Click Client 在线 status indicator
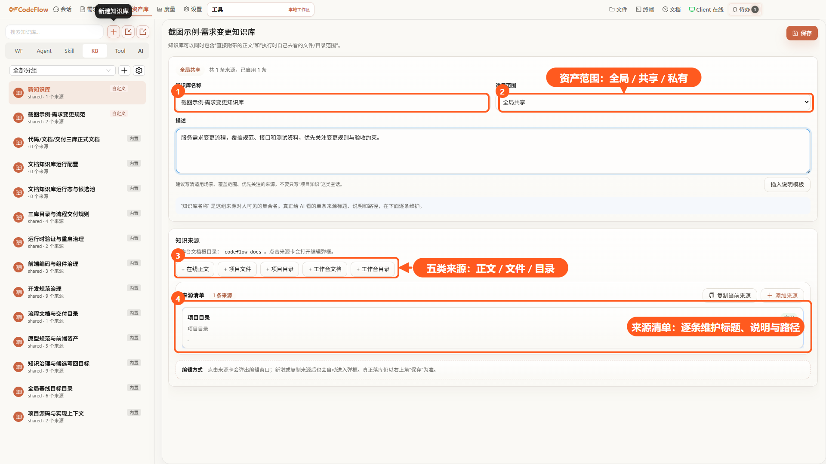This screenshot has height=464, width=826. [706, 9]
